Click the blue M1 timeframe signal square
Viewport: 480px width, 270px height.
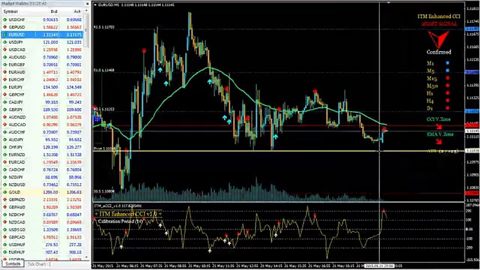coord(447,63)
